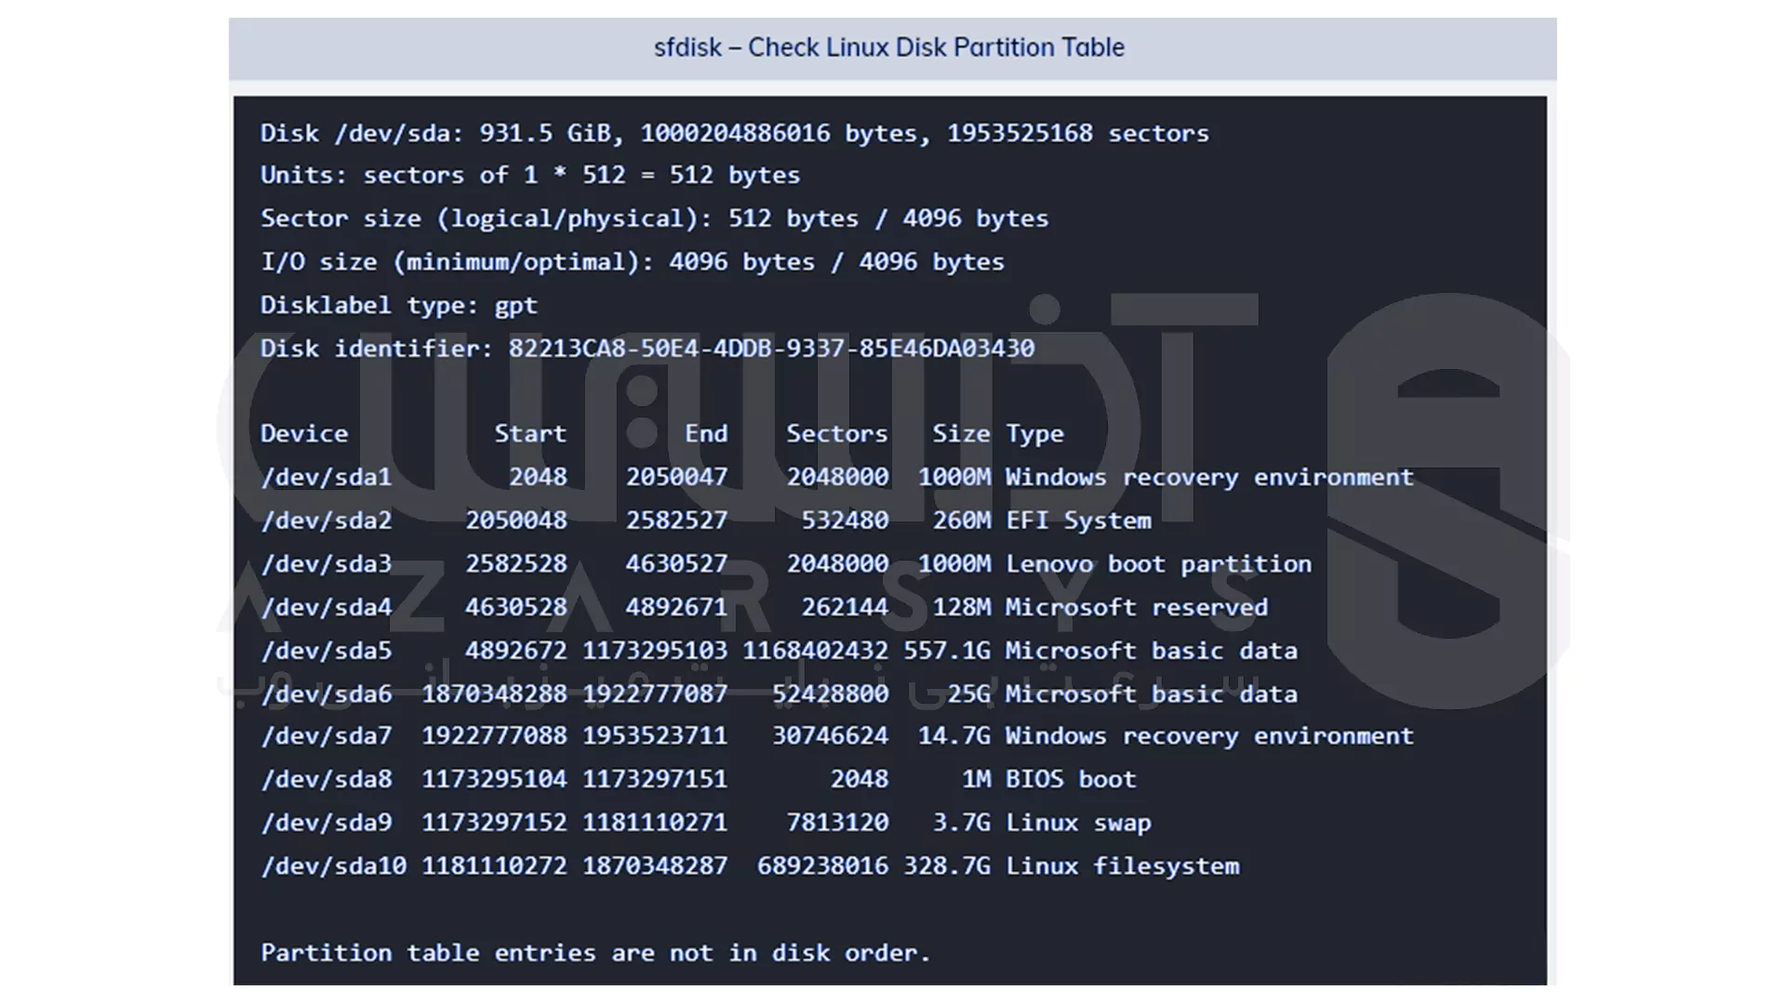Click the 'Lenovo boot partition' type
The image size is (1786, 1004).
click(1158, 564)
